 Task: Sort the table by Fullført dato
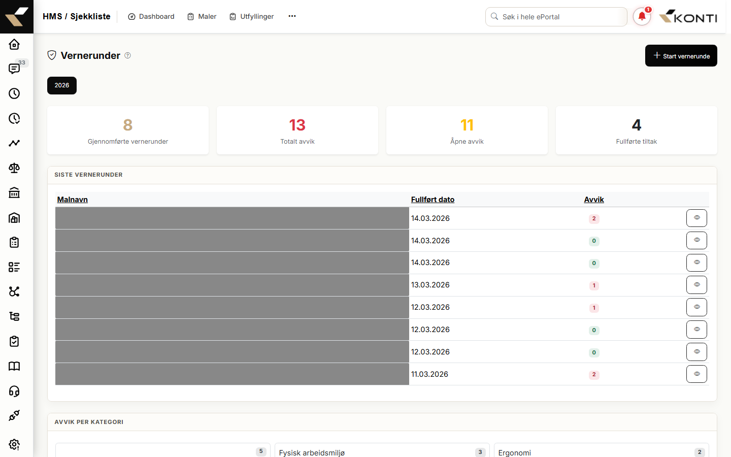pos(433,200)
